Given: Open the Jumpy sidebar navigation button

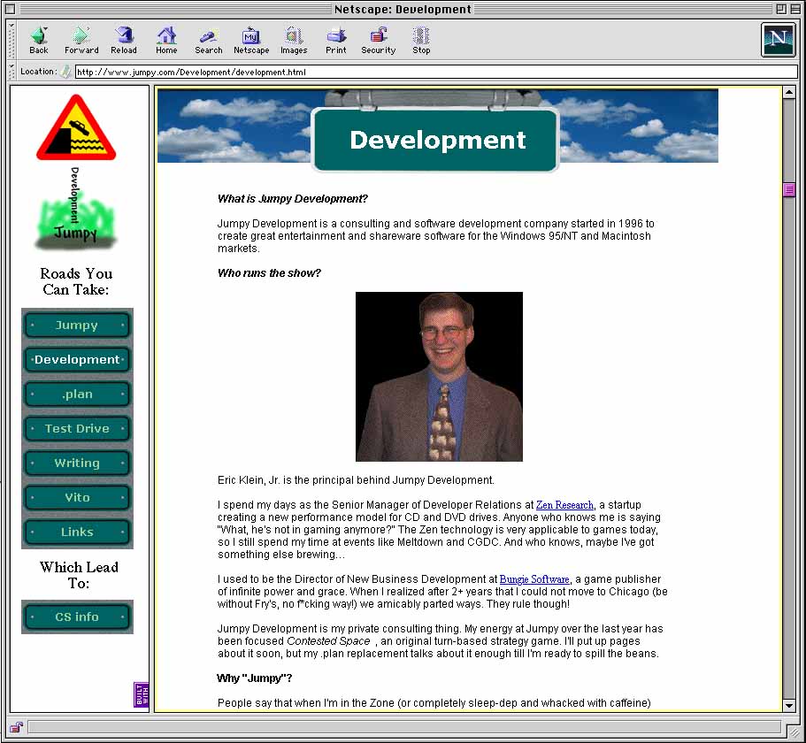Looking at the screenshot, I should tap(77, 326).
